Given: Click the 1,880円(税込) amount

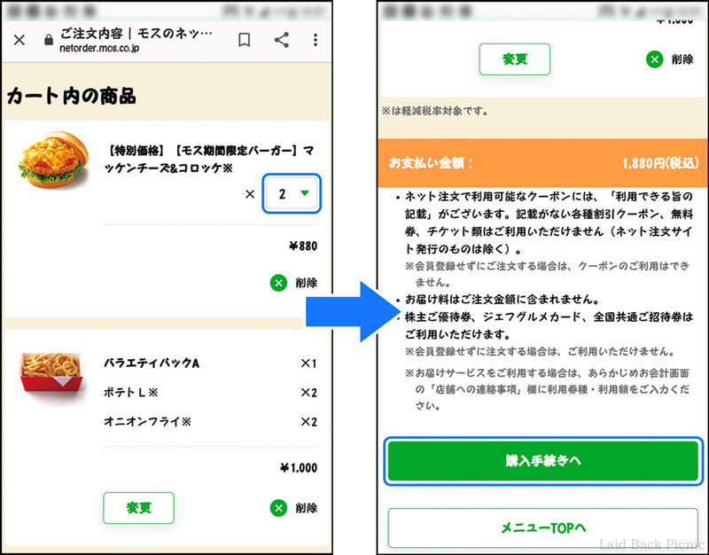Looking at the screenshot, I should click(660, 163).
